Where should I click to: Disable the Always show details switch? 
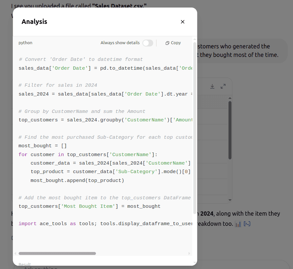148,43
